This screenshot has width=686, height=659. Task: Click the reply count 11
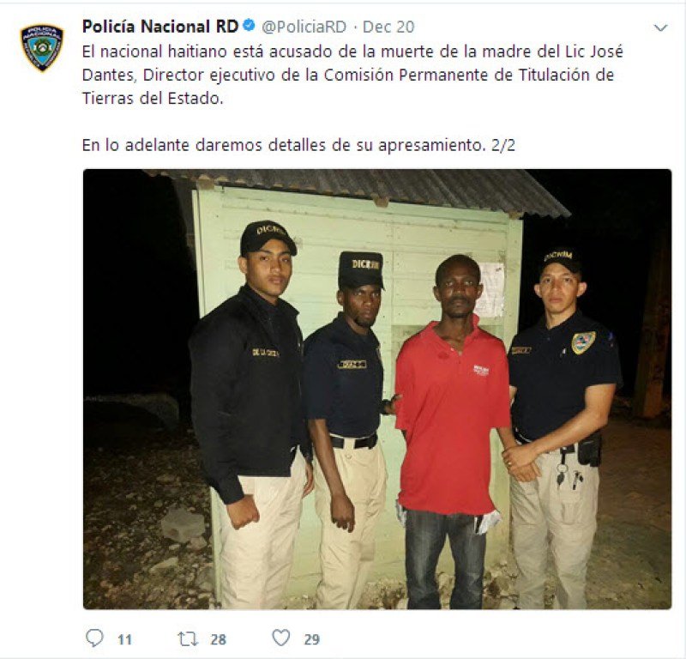[124, 640]
